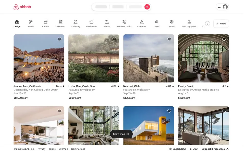Image resolution: width=245 pixels, height=153 pixels.
Task: Open the Terms footer link
Action: [x=52, y=150]
